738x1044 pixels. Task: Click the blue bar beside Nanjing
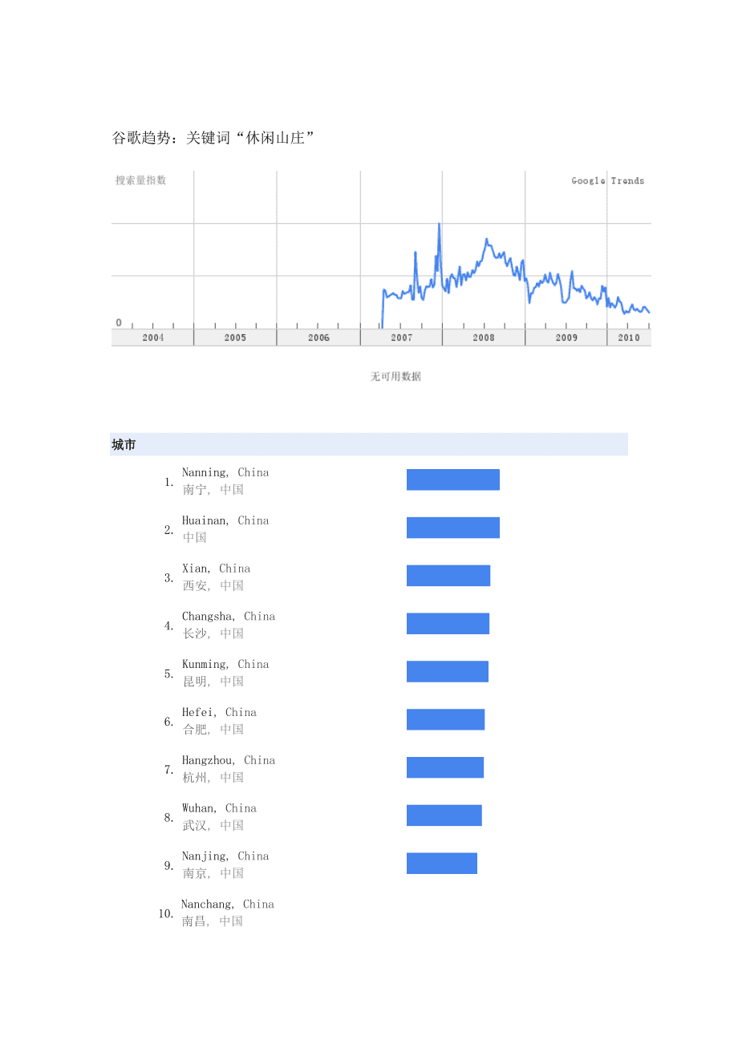[x=442, y=864]
